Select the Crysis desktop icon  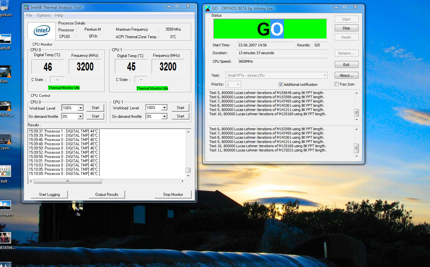5,142
